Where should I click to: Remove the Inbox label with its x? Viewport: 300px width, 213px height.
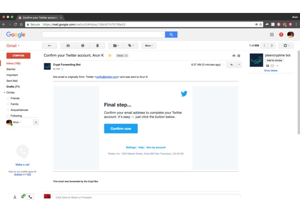126,56
